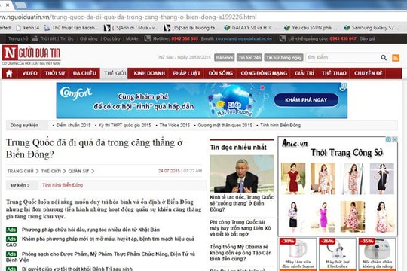
Task: Click the Tin tức 24h button
Action: 249,57
